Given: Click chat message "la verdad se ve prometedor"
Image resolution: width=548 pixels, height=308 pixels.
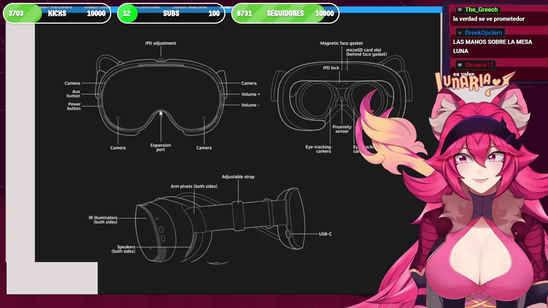Looking at the screenshot, I should pyautogui.click(x=488, y=19).
